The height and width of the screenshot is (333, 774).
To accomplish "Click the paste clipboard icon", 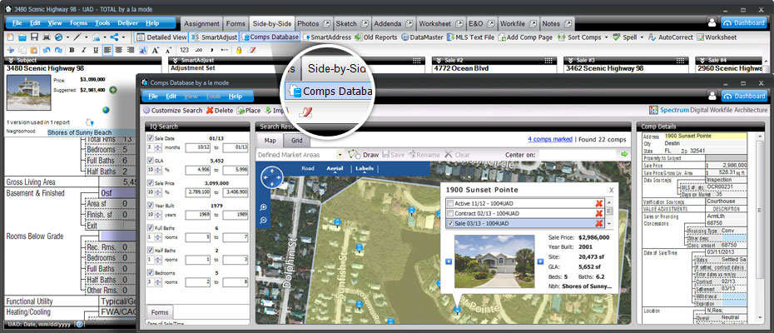I will [34, 50].
